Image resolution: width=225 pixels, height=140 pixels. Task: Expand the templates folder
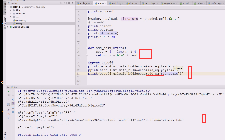(x=10, y=13)
